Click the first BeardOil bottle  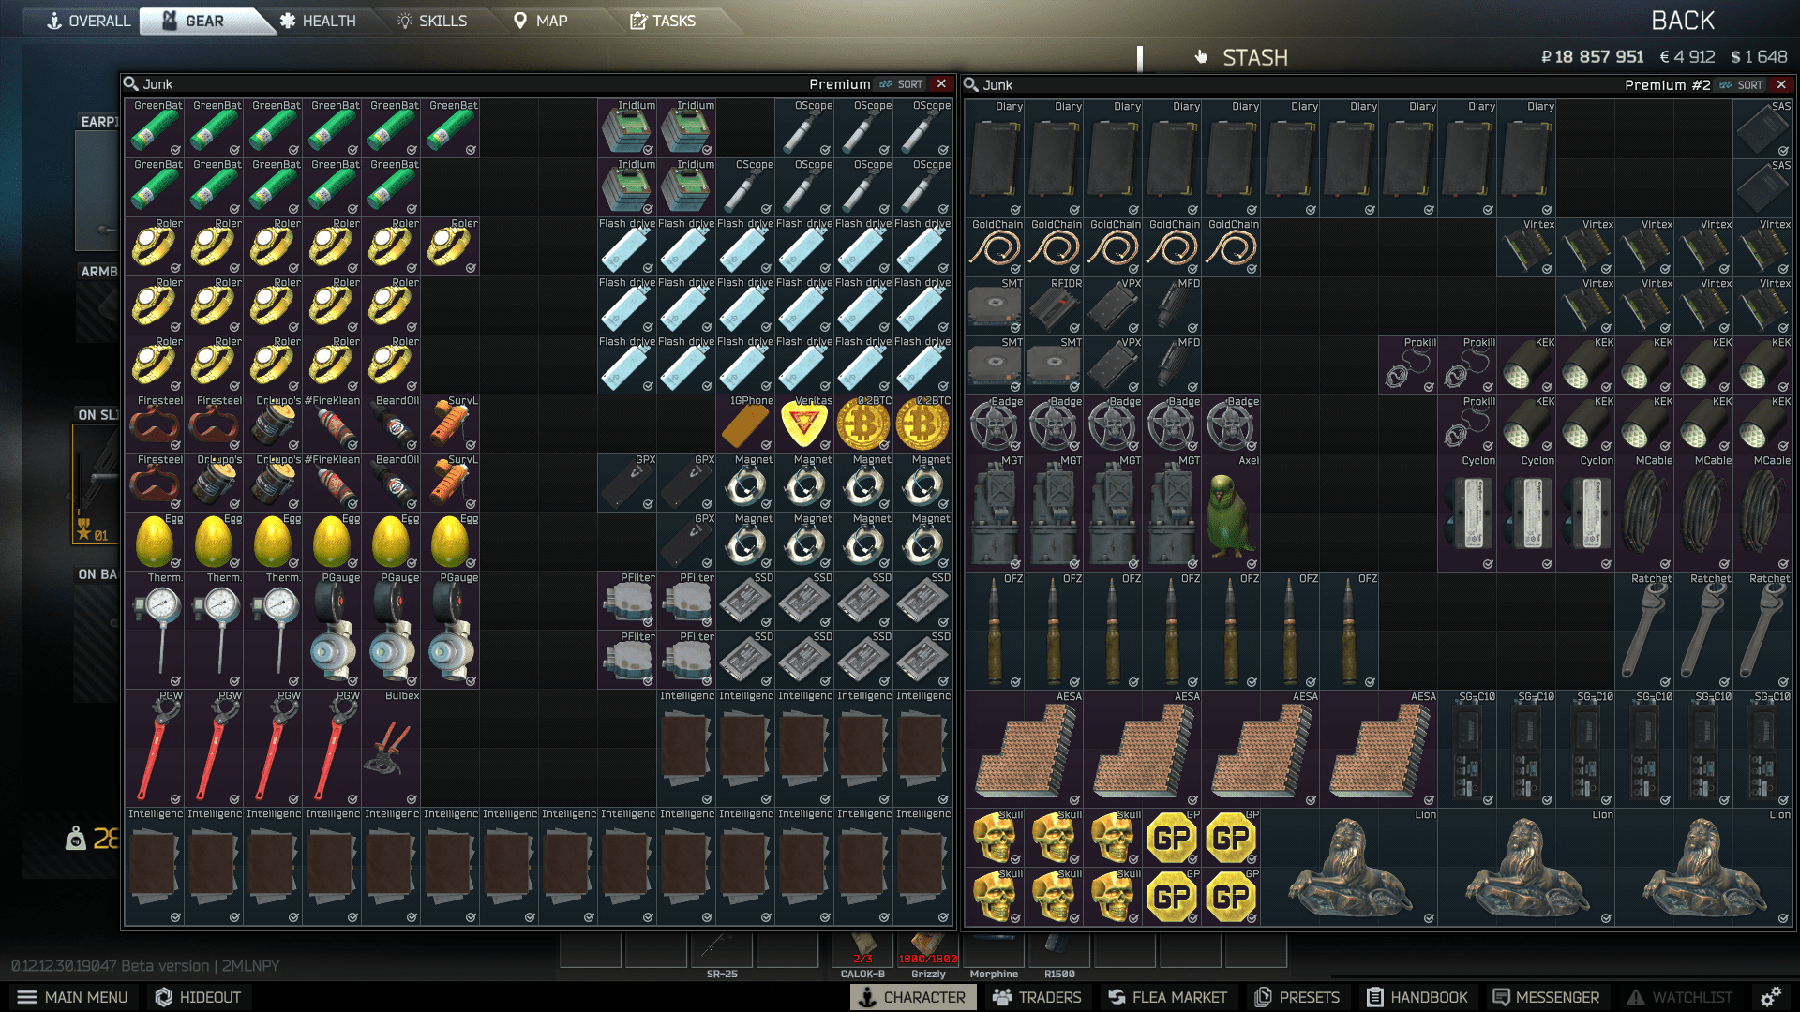click(391, 423)
